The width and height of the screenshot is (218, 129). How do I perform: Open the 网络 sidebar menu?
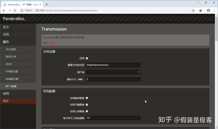(18, 94)
